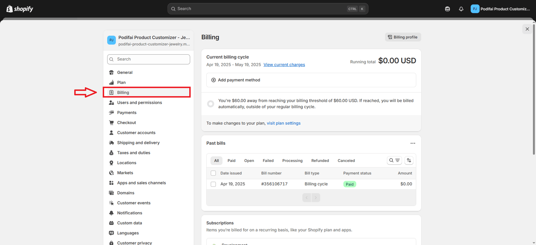Click the sort arrows icon in Past bills
The height and width of the screenshot is (245, 536).
tap(409, 160)
